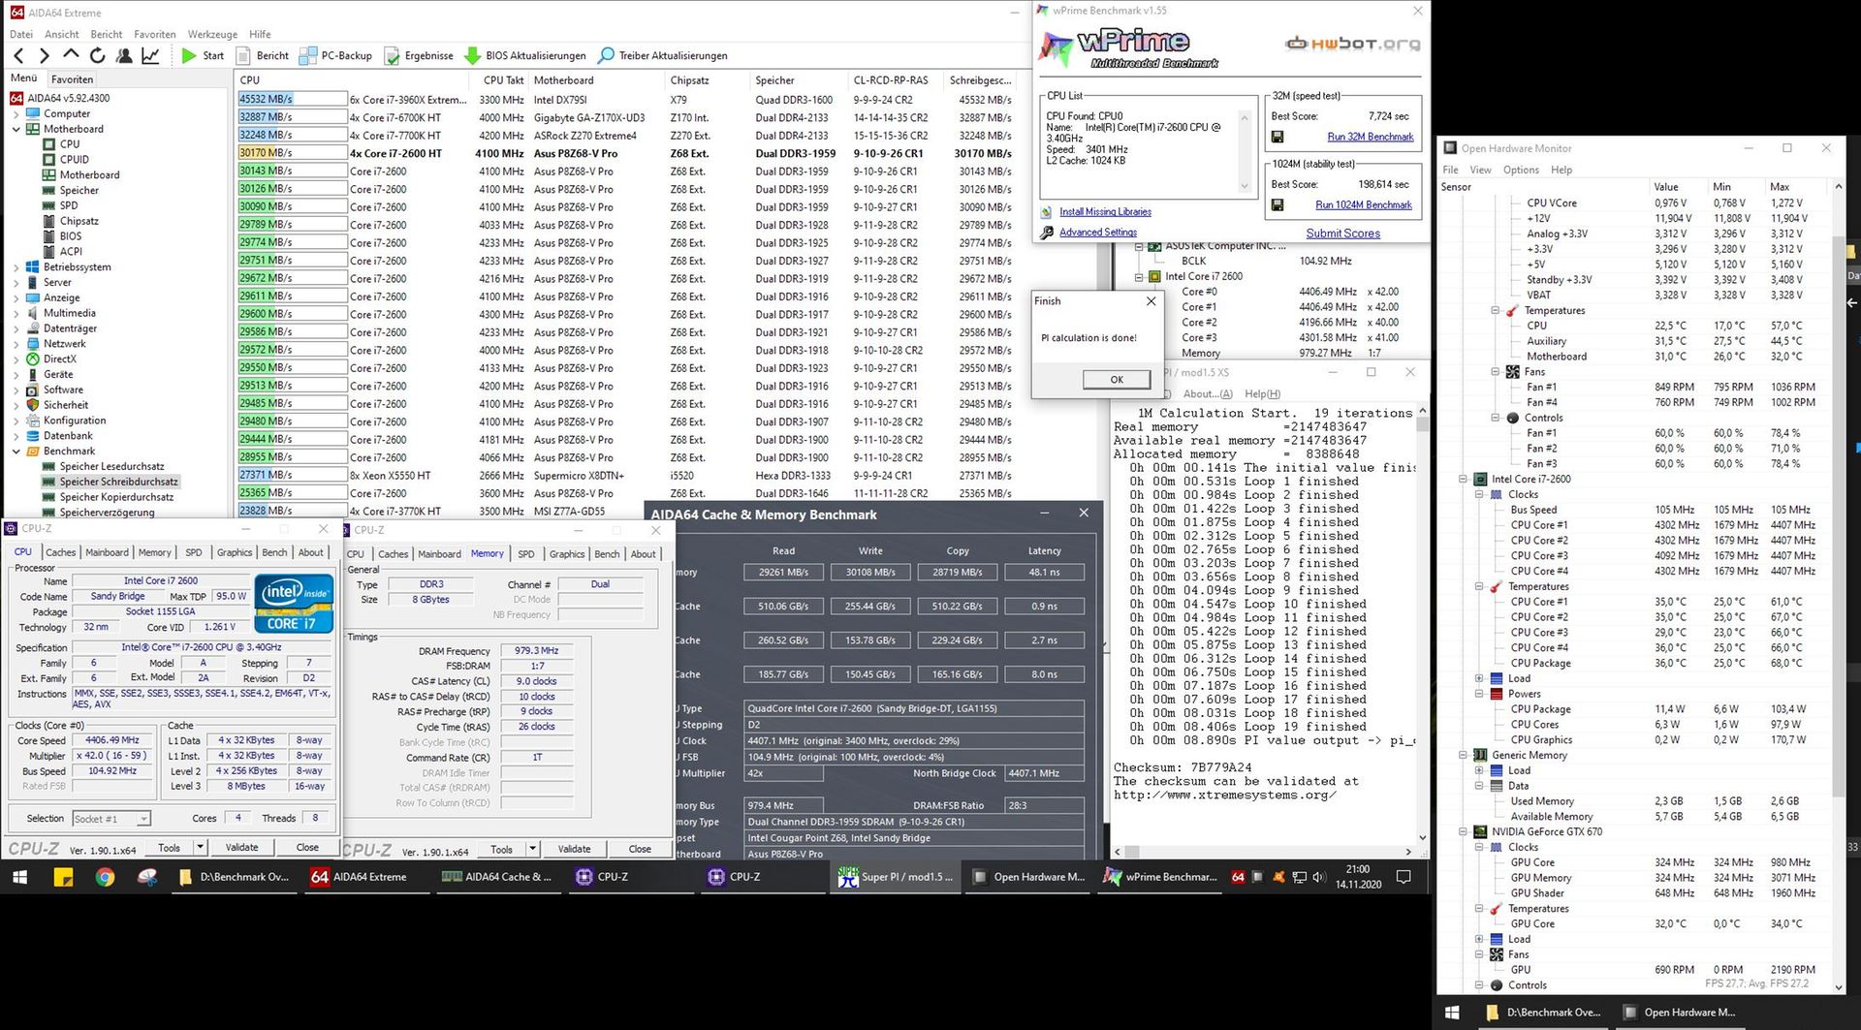Switch to Bench tab in left CPU-Z window
This screenshot has height=1030, width=1861.
coord(274,552)
